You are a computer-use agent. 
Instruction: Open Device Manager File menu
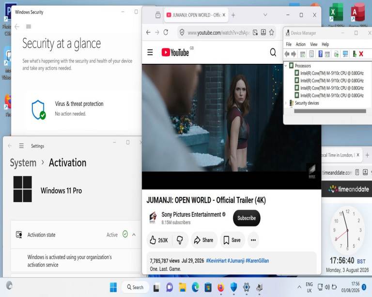[289, 45]
